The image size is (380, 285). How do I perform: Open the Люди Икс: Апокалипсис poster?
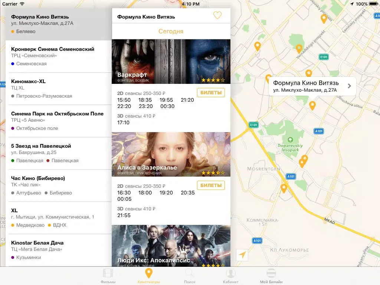coord(171,246)
